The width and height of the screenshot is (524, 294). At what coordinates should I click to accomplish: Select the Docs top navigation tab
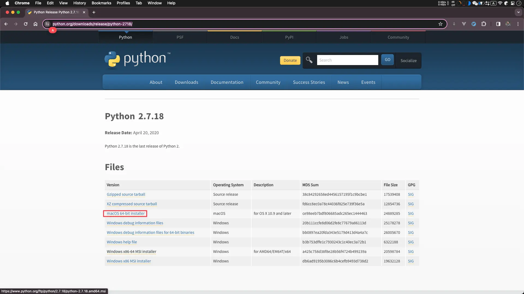(235, 37)
